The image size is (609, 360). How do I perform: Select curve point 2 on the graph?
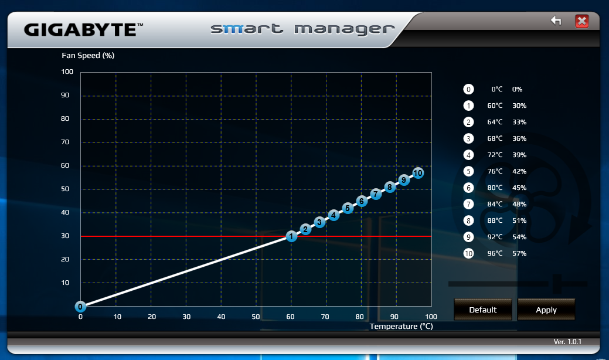coord(305,229)
